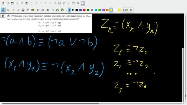Jump to the last page
The height and width of the screenshot is (105, 187).
[x=55, y=3]
